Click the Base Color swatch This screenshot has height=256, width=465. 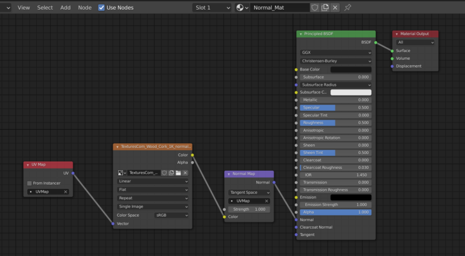pos(351,69)
